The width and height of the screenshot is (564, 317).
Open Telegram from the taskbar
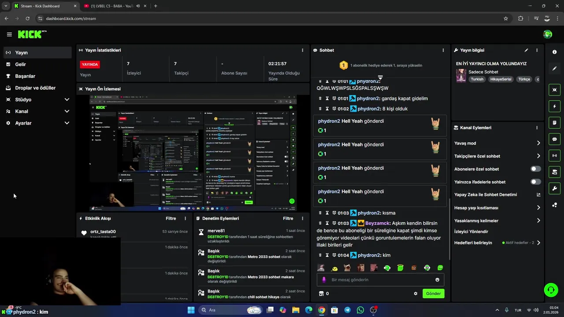[347, 310]
